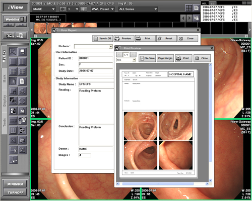
Task: Click the cut-region scissors icon
Action: [13, 150]
